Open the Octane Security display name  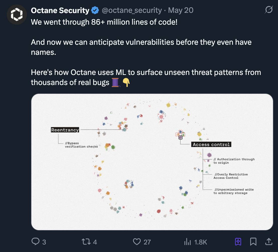click(60, 10)
